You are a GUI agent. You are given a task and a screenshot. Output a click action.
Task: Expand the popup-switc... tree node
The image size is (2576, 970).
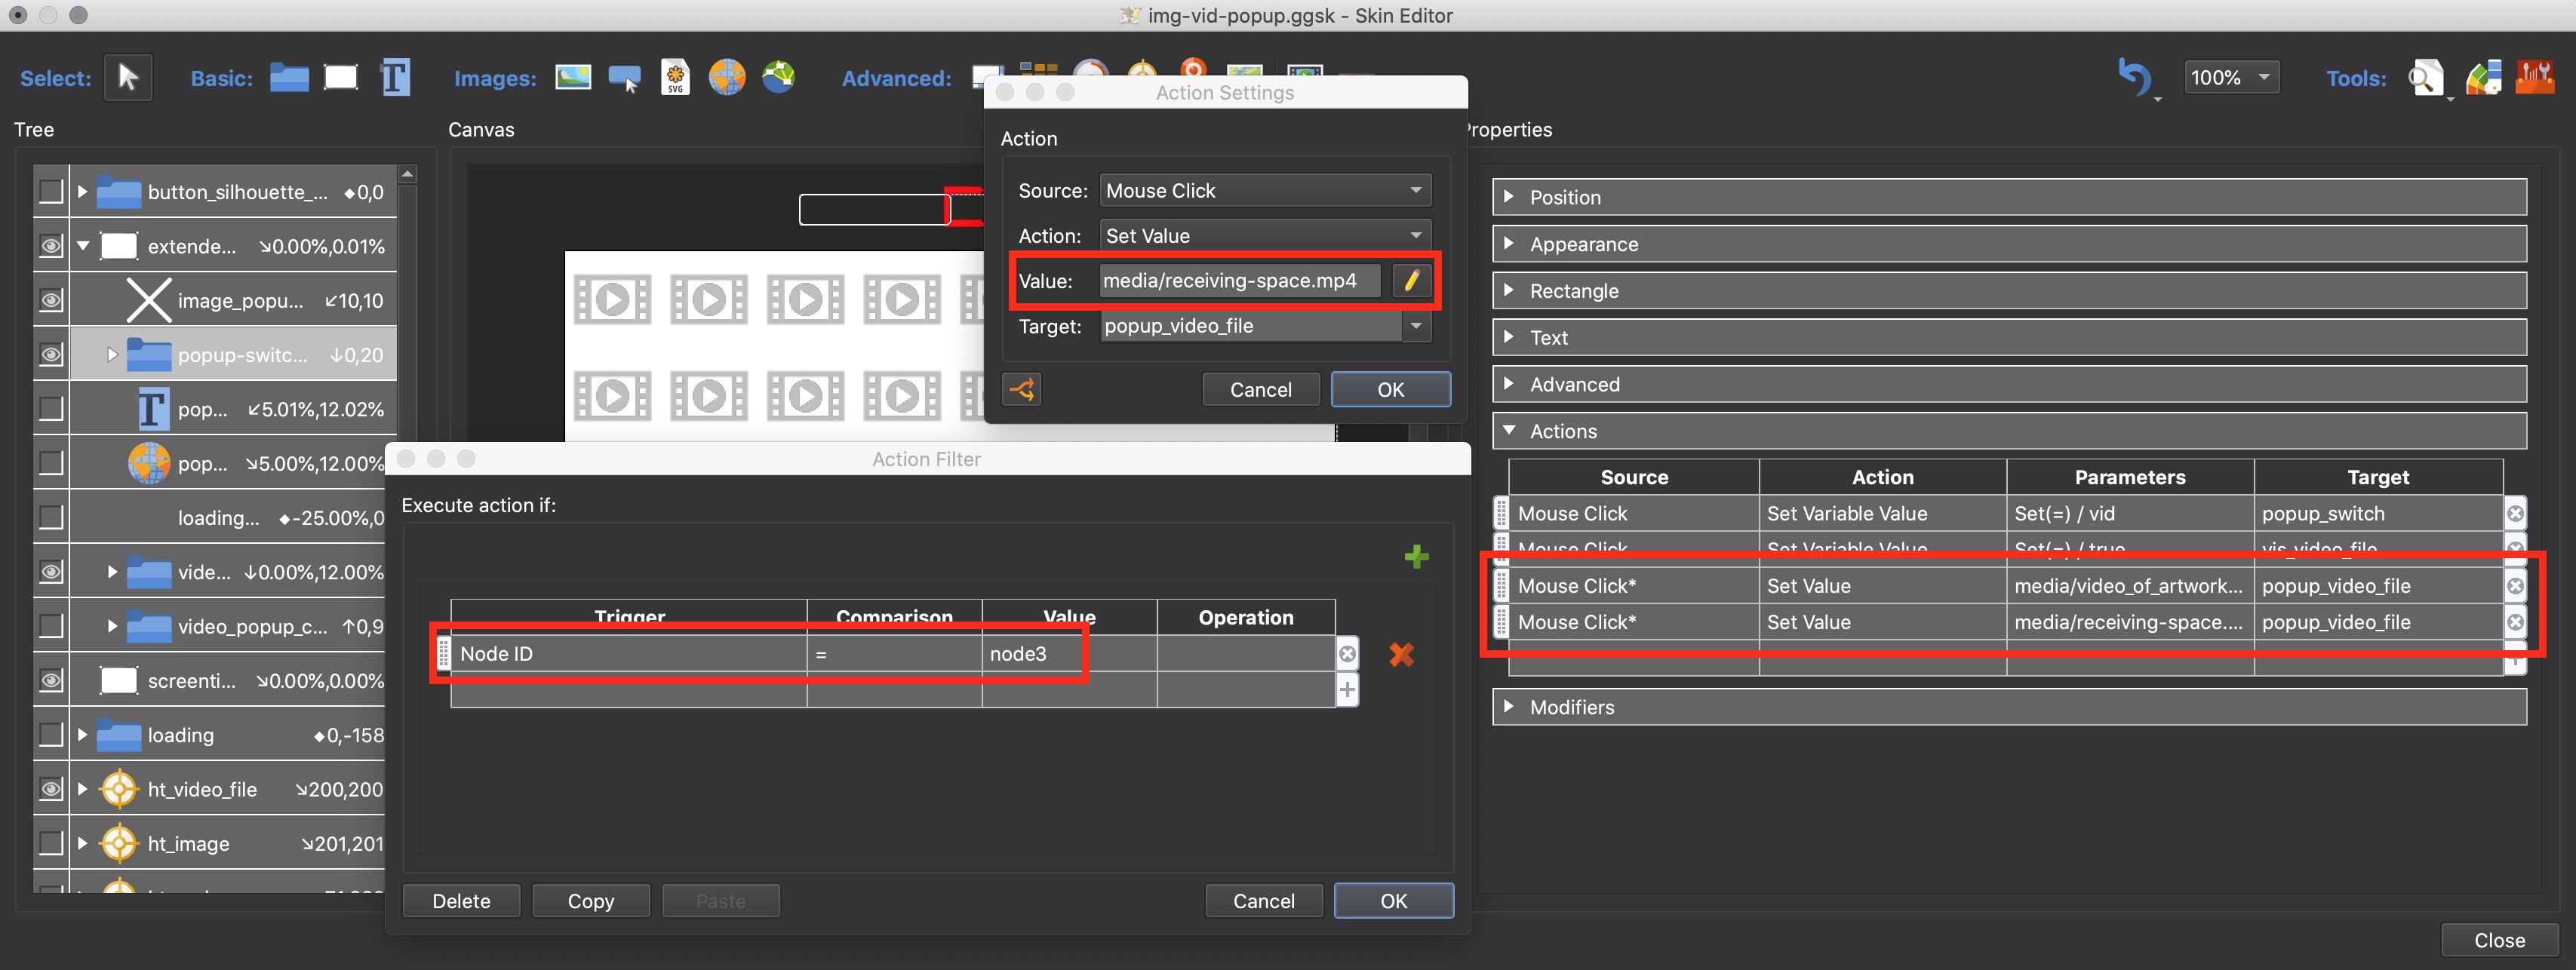(112, 354)
